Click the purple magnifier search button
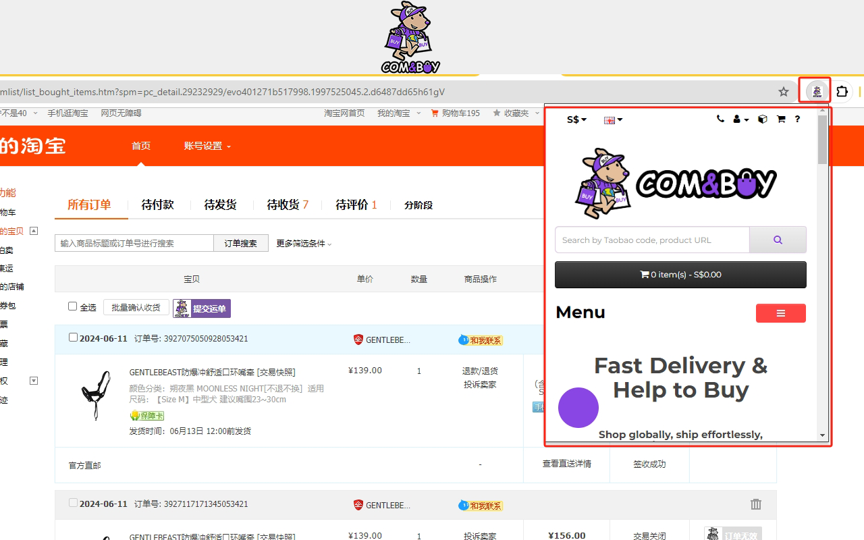The image size is (864, 540). click(x=778, y=240)
